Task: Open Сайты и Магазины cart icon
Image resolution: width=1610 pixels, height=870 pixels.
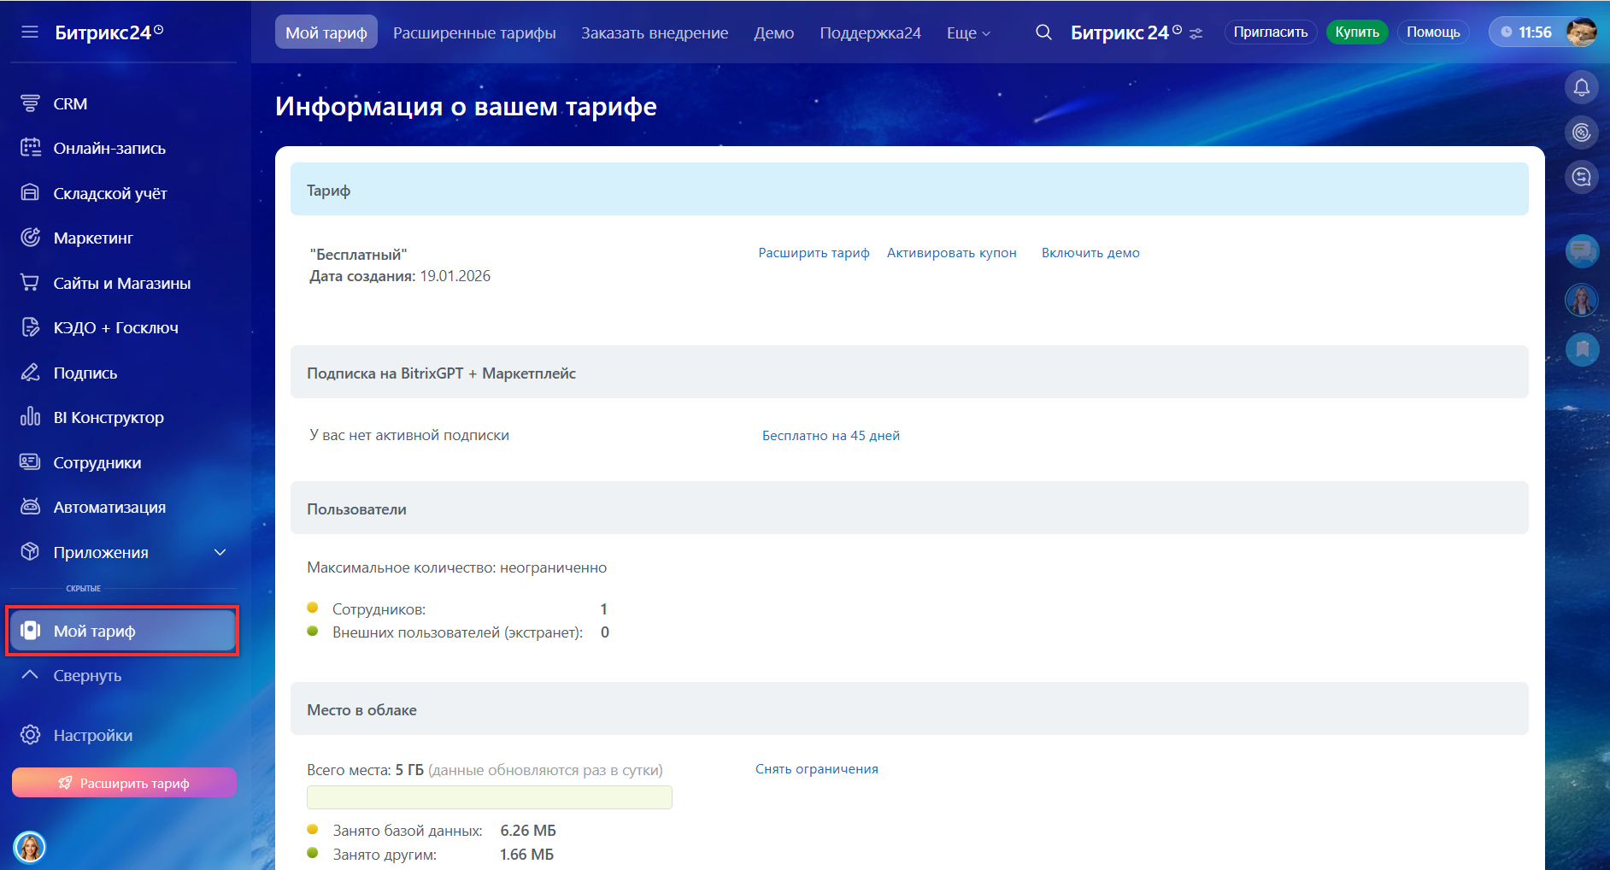Action: [30, 283]
